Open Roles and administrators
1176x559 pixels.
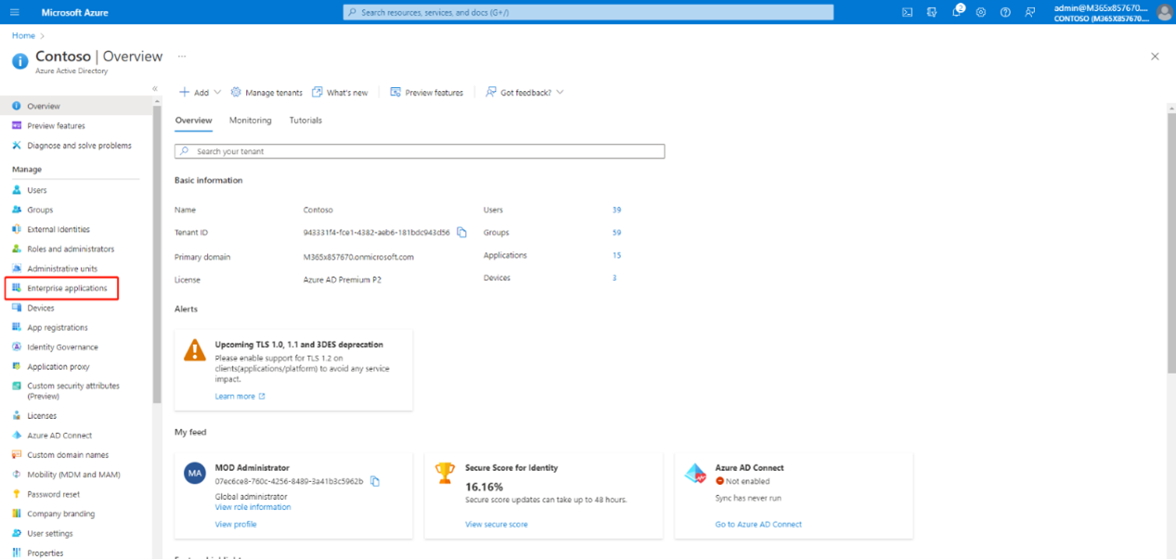(71, 248)
